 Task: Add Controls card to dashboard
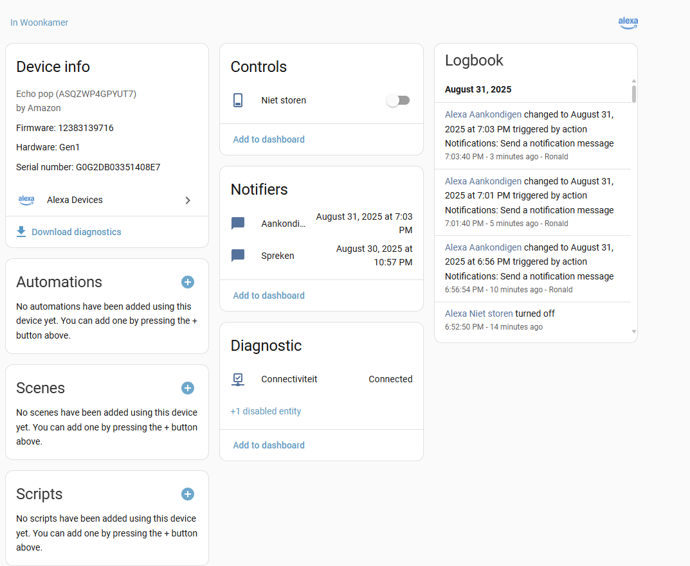(269, 139)
